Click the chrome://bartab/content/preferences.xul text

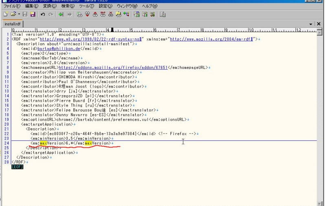[103, 119]
